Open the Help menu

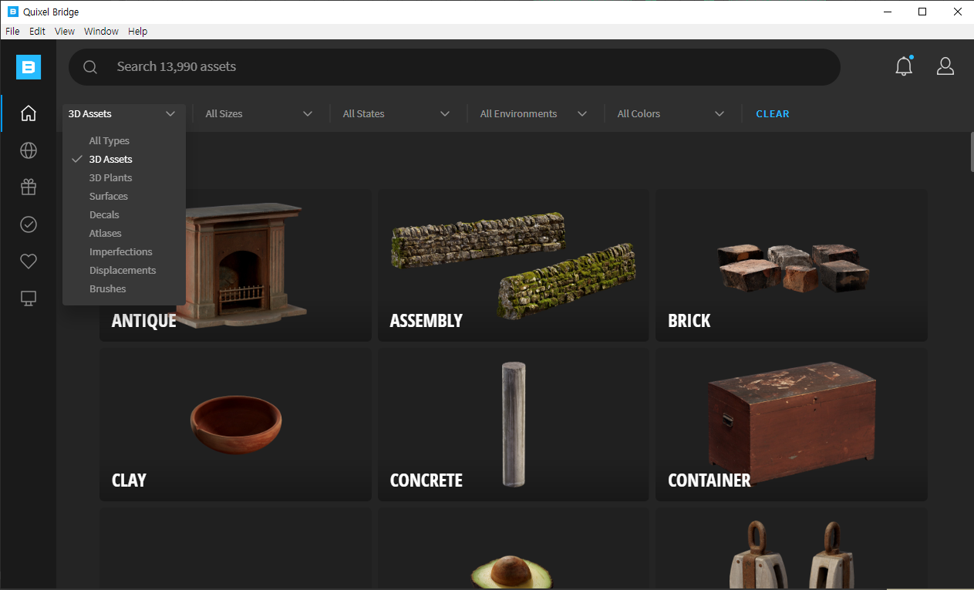(x=138, y=32)
